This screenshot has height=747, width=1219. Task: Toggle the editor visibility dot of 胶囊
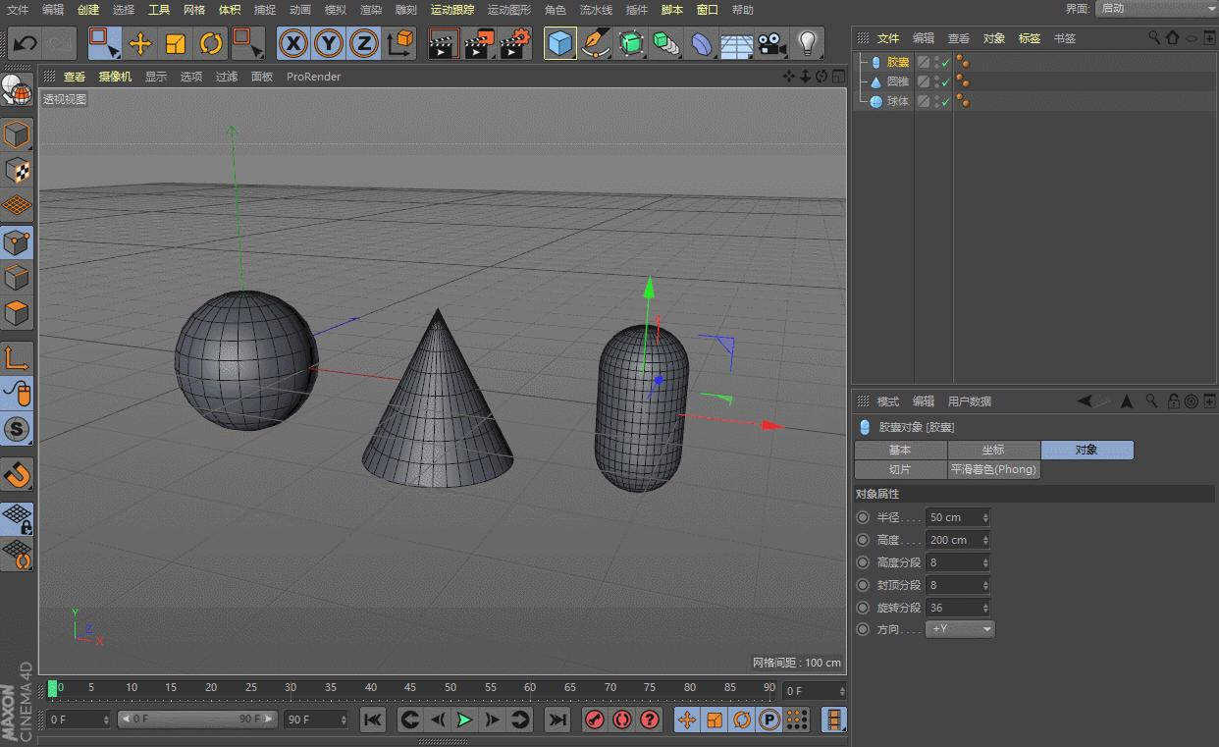pos(960,56)
